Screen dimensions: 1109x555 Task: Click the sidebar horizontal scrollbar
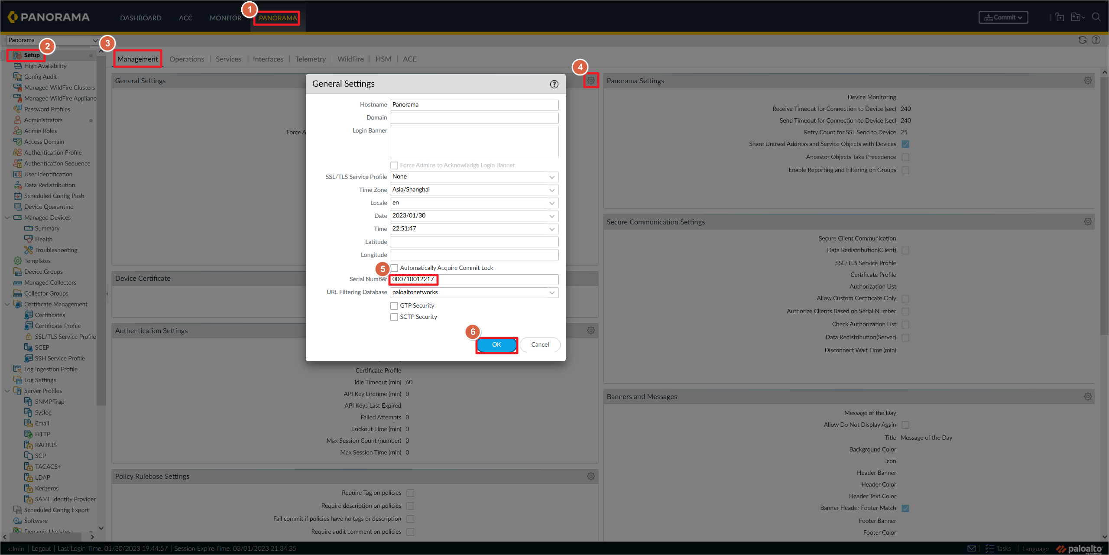click(45, 537)
